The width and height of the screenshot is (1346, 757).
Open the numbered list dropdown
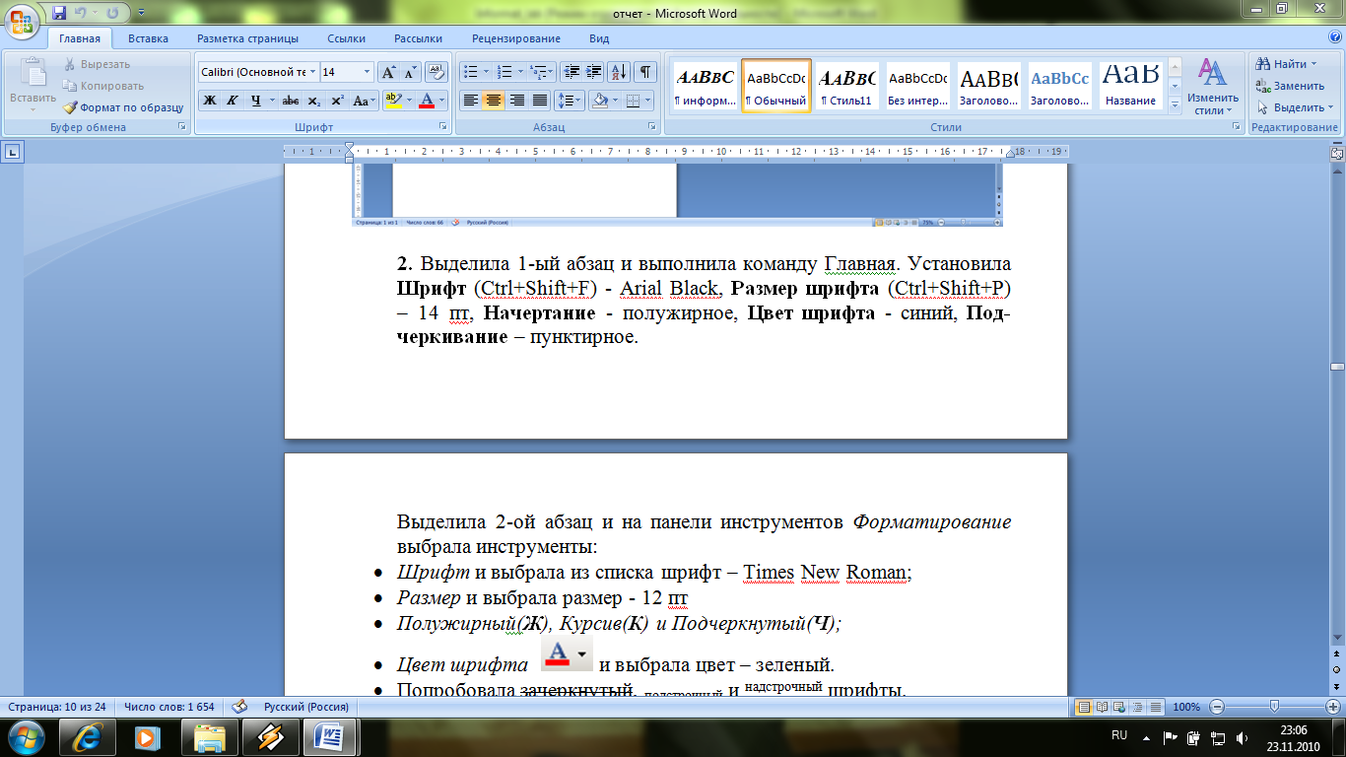(x=520, y=72)
